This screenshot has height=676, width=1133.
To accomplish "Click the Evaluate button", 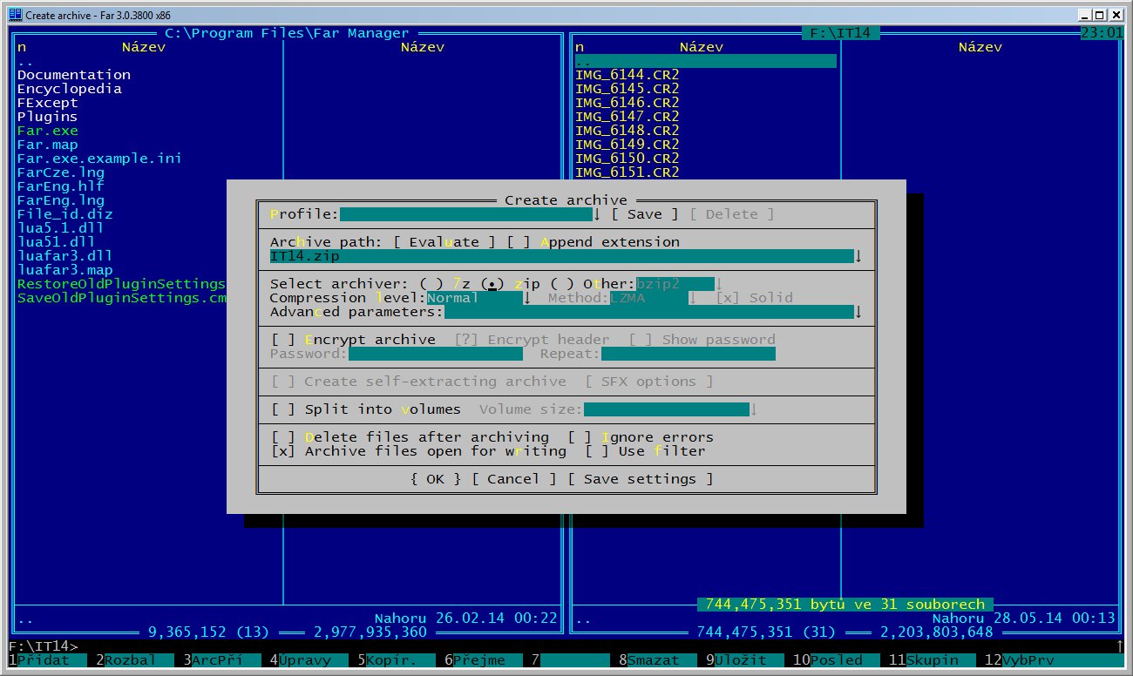I will click(x=444, y=242).
